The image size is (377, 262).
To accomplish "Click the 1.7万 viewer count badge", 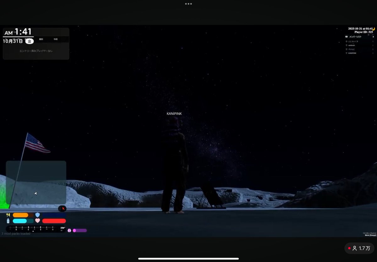I will (x=359, y=248).
